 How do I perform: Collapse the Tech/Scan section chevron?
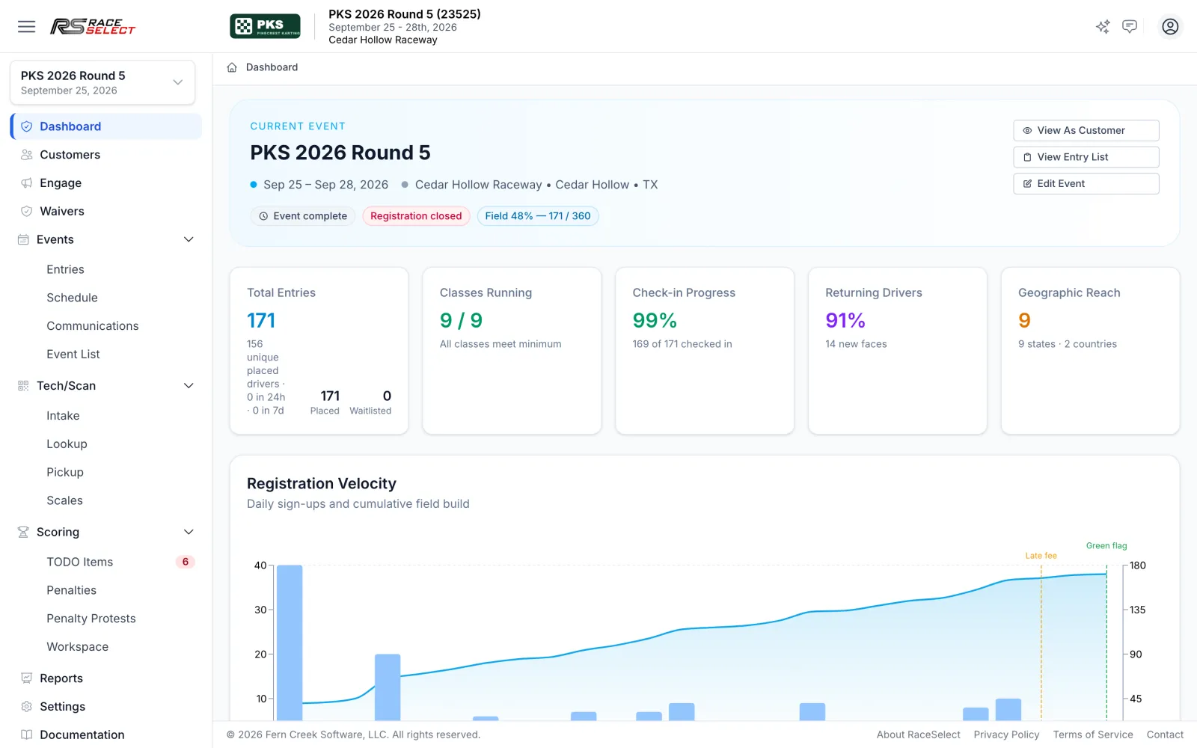pos(189,386)
